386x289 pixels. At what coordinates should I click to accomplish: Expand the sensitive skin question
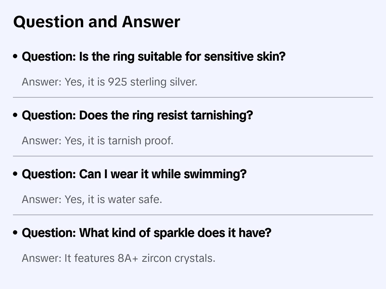click(153, 57)
